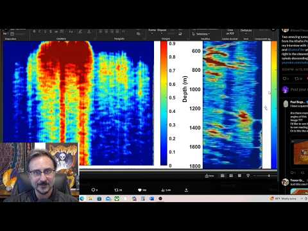Screen dimensions: 308x231
Task: Click the Post your reply field
Action: point(299,90)
